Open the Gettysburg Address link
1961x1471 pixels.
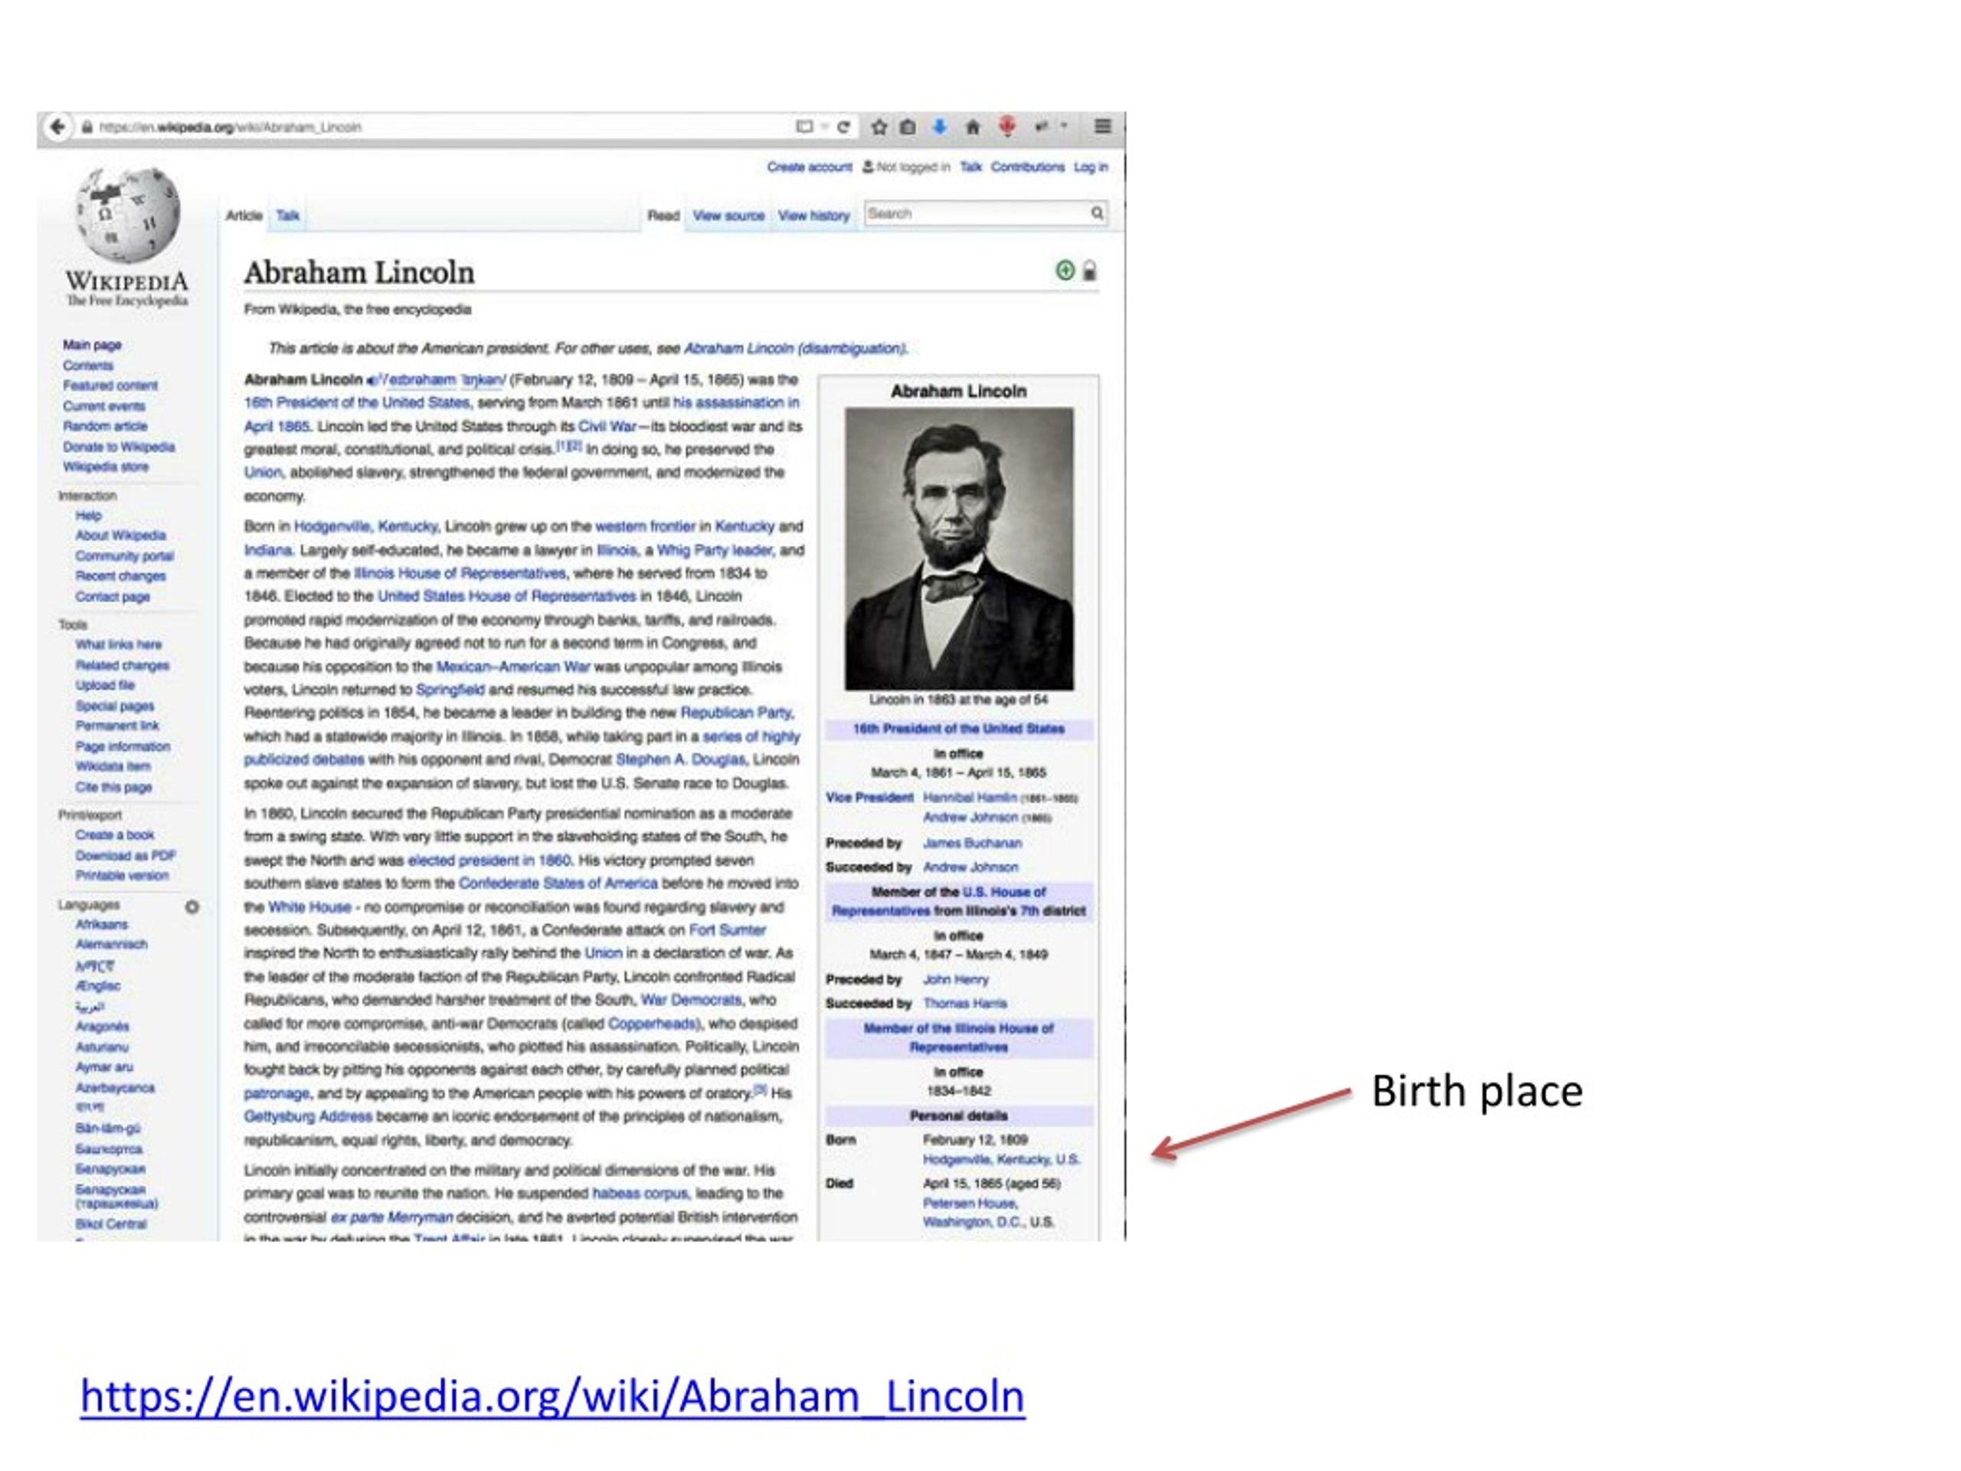pos(308,1116)
